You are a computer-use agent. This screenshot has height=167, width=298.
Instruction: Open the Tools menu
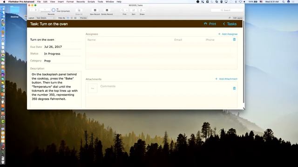pyautogui.click(x=100, y=2)
